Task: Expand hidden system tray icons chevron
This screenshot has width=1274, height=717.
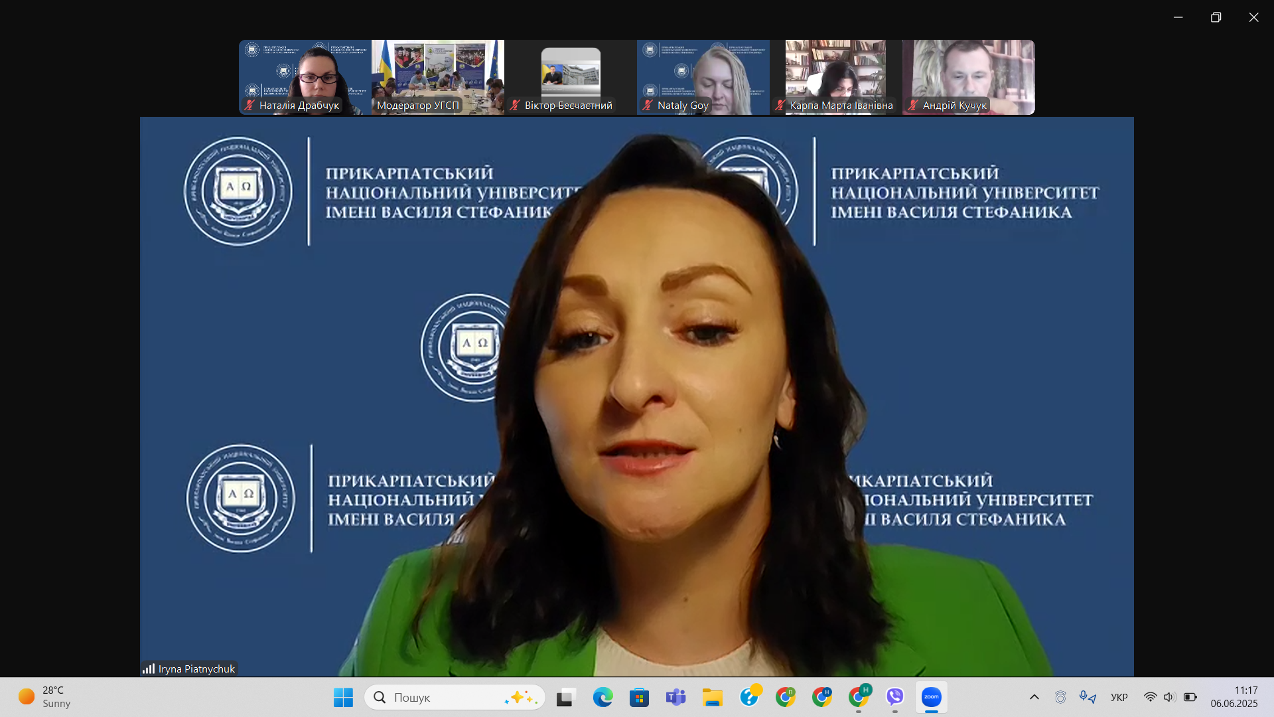Action: click(x=1034, y=697)
